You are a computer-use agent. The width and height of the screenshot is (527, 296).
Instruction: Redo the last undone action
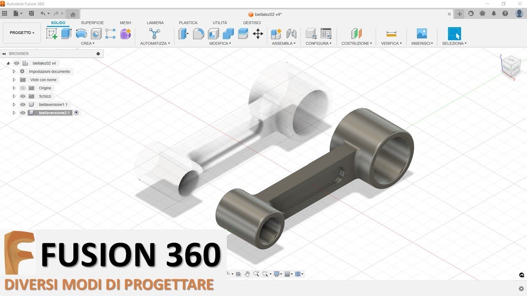[x=56, y=14]
